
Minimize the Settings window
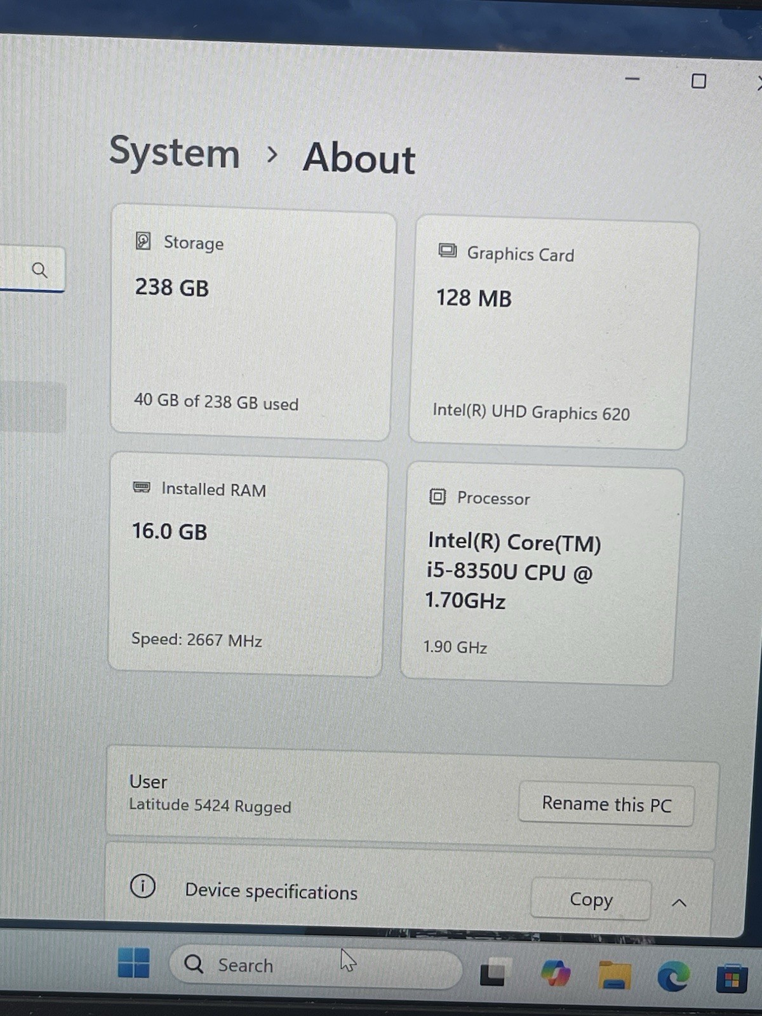[x=632, y=79]
